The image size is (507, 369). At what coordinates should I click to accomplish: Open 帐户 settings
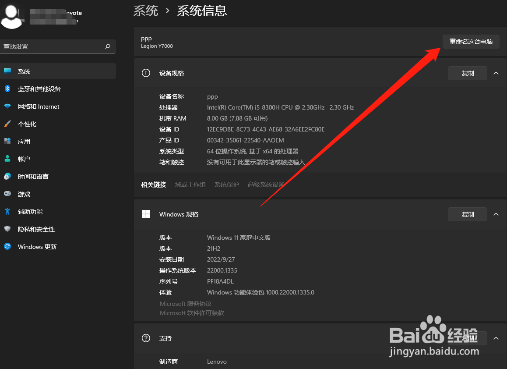click(x=58, y=159)
